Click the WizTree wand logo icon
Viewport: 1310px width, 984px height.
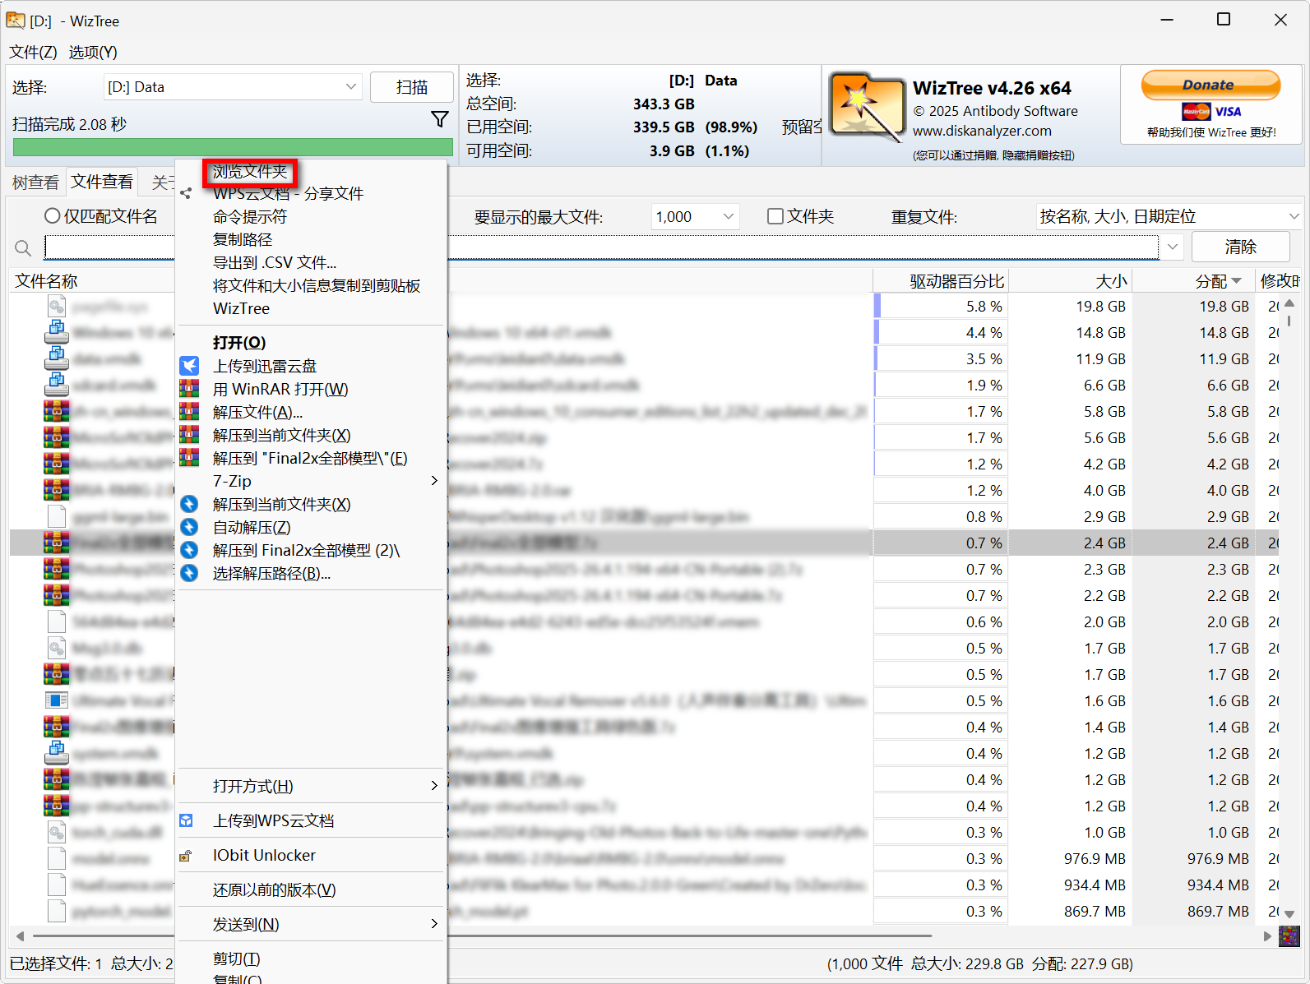coord(867,108)
